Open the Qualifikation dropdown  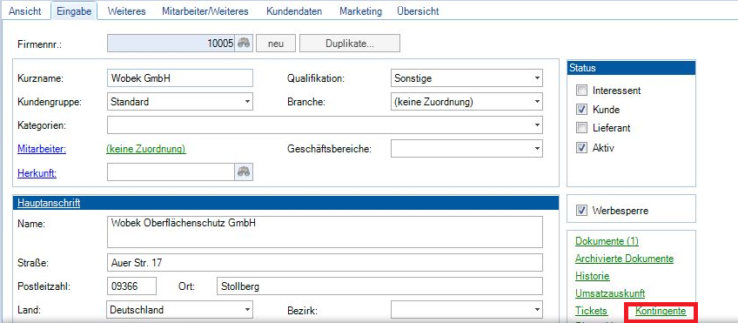[x=466, y=78]
